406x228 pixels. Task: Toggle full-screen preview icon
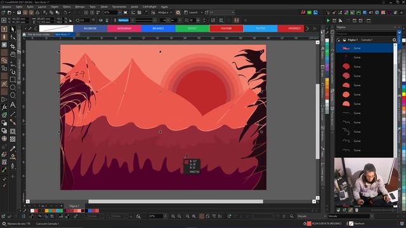(126, 13)
